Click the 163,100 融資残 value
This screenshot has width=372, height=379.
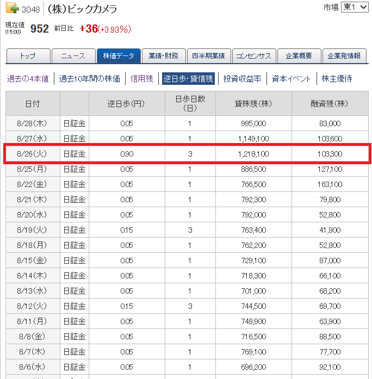(x=330, y=184)
